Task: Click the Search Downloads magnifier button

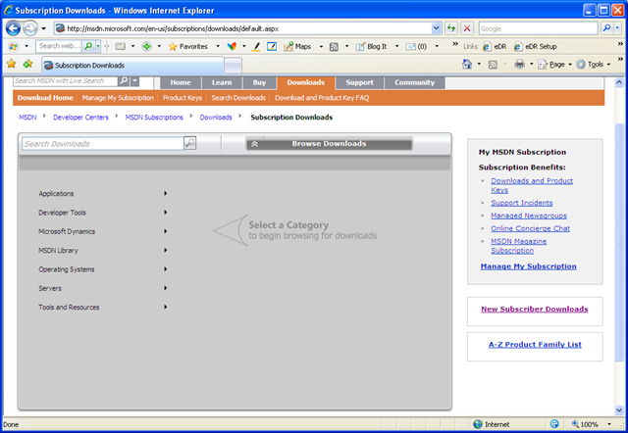Action: point(189,143)
